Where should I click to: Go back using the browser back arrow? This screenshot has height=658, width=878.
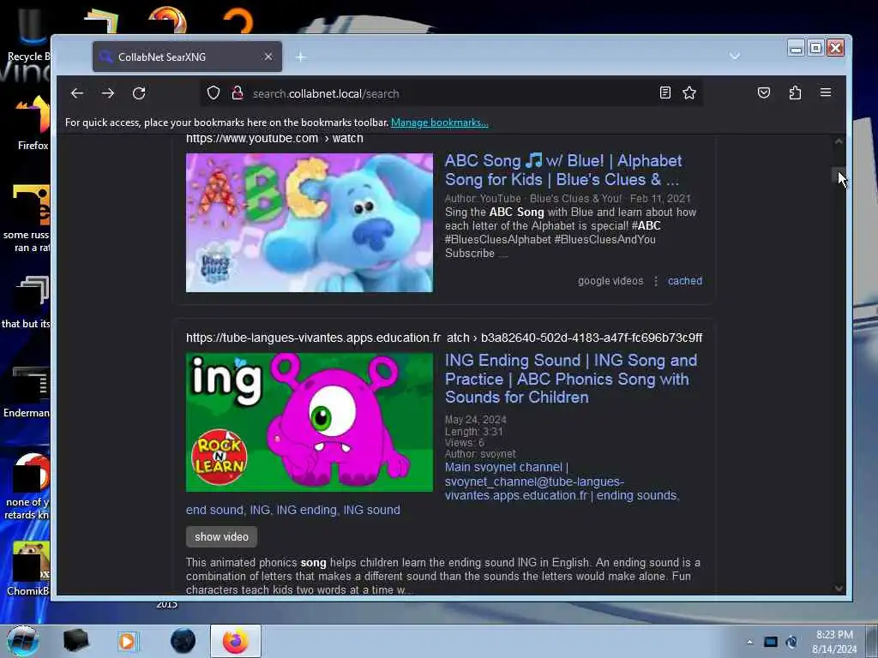click(x=77, y=93)
